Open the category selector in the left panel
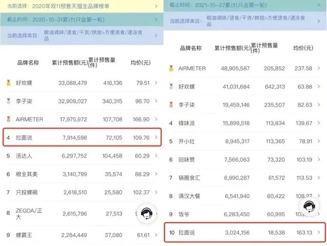This screenshot has height=246, width=327. (82, 36)
